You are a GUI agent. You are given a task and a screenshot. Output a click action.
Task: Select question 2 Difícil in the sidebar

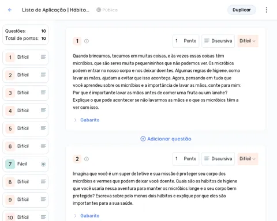coord(25,75)
